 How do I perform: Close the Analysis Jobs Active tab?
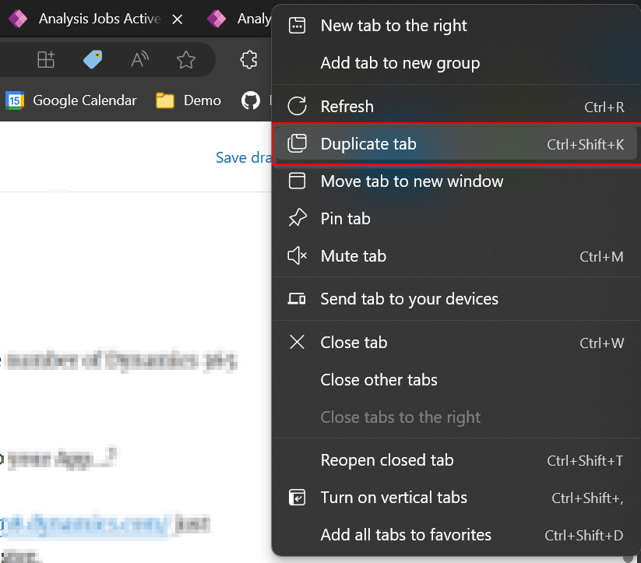click(x=178, y=19)
